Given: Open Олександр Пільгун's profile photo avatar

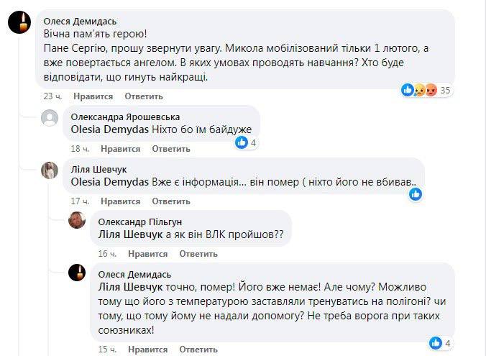Looking at the screenshot, I should coord(77,221).
